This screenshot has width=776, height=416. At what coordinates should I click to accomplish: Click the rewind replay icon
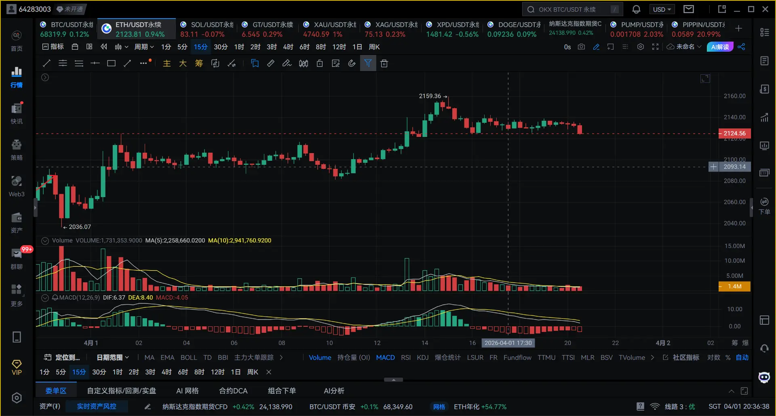click(x=104, y=47)
